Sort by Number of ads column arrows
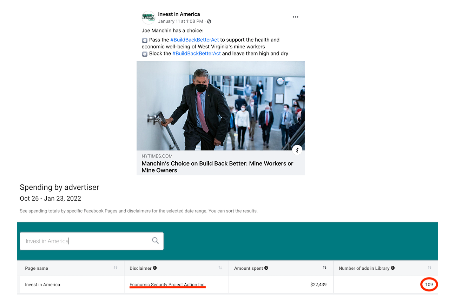Viewport: 455px width, 303px height. click(429, 268)
